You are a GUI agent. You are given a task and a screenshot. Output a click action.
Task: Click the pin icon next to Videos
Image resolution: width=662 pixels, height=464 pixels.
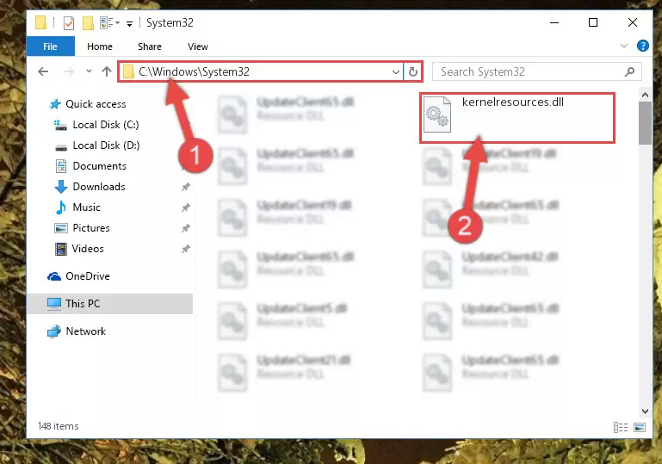(x=185, y=249)
